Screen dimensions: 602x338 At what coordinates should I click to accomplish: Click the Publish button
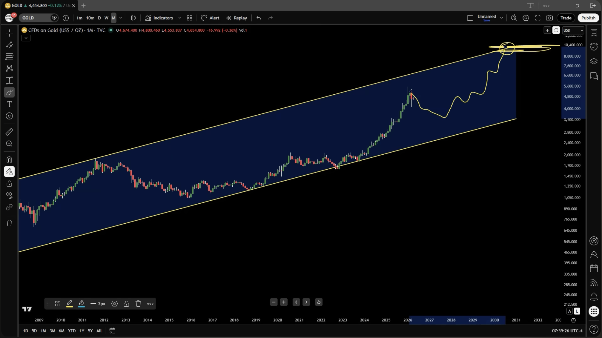(588, 18)
